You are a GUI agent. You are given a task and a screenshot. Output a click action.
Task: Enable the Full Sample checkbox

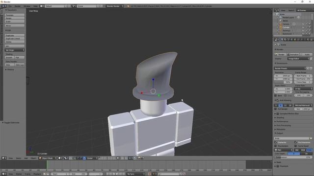[x=276, y=109]
